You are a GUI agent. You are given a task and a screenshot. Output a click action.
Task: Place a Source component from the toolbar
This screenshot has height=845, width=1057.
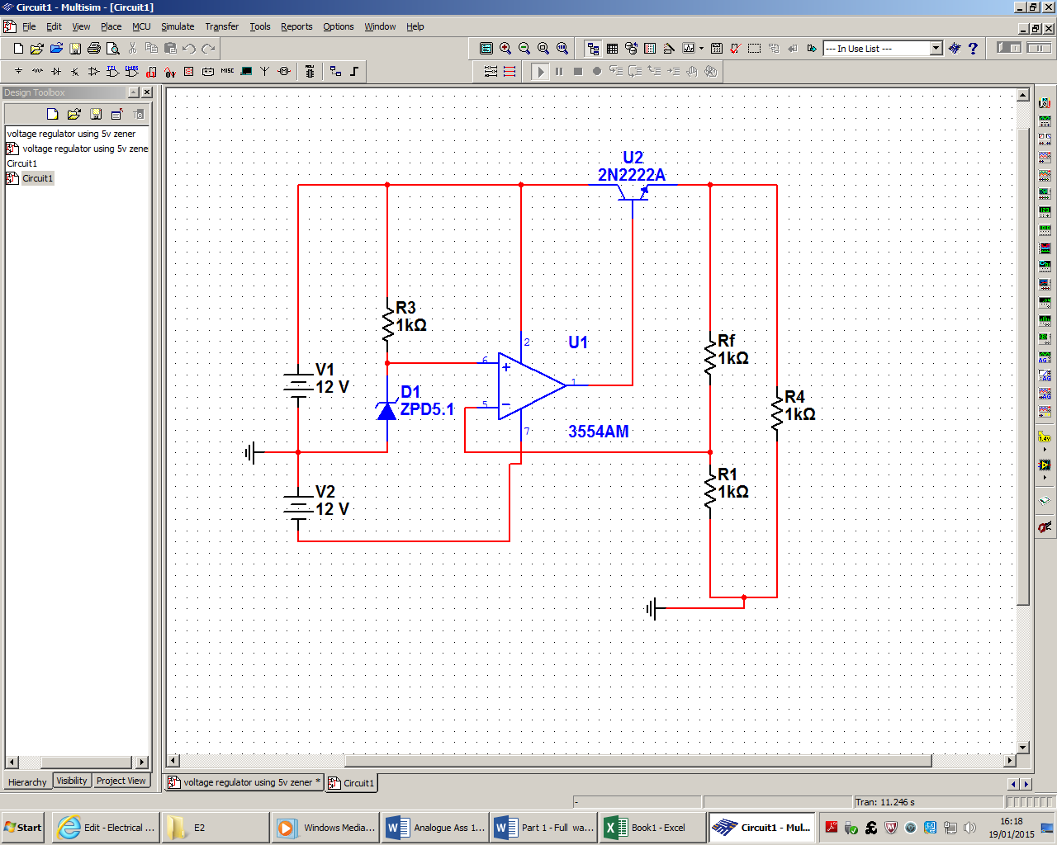click(x=18, y=72)
